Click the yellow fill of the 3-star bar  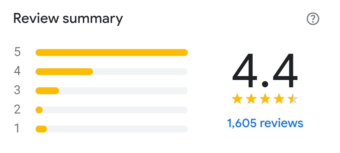(47, 91)
